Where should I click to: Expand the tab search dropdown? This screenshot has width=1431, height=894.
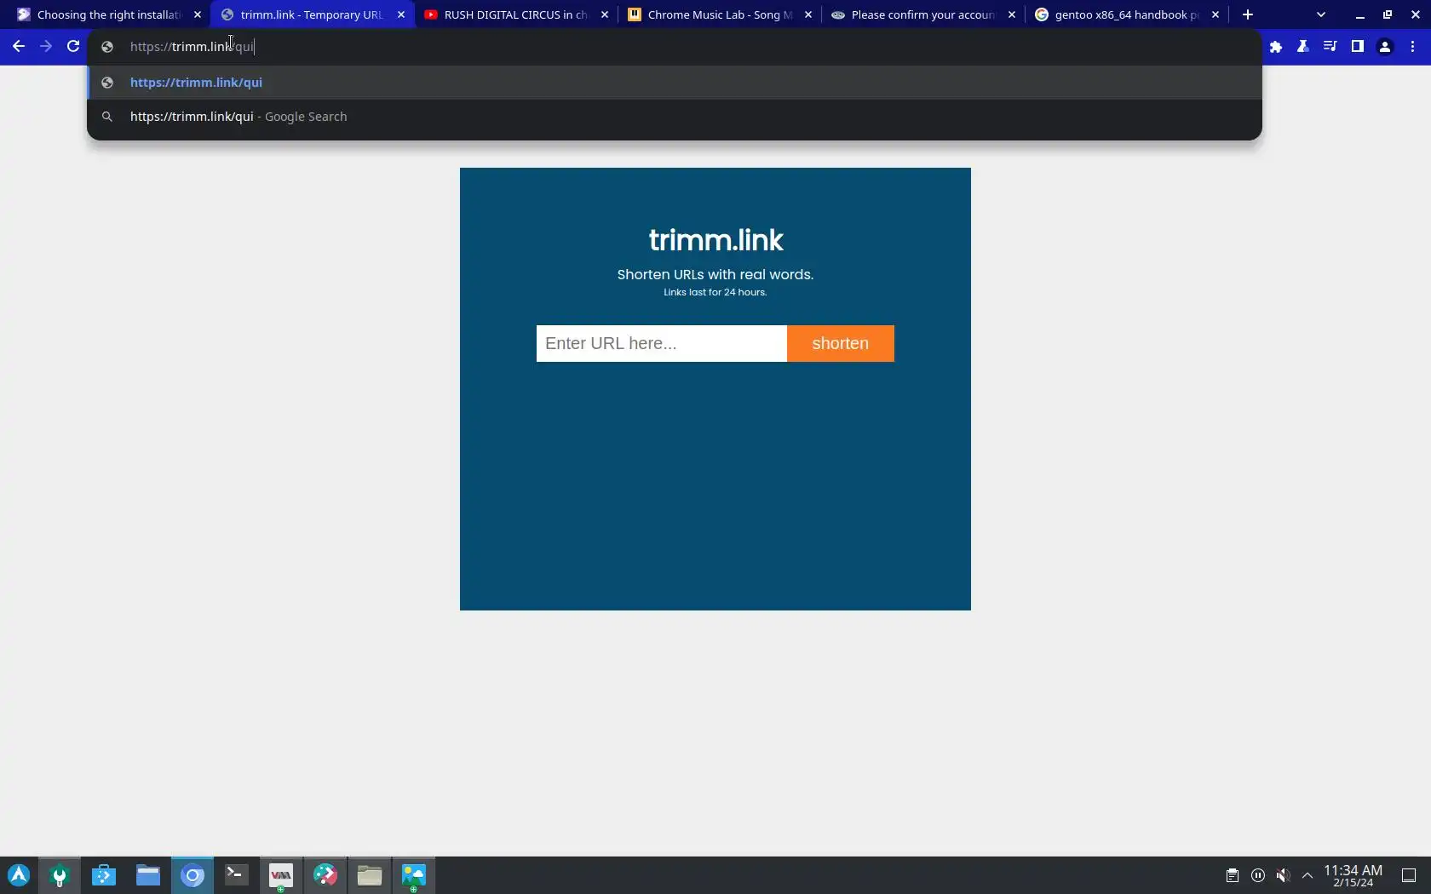[1321, 14]
